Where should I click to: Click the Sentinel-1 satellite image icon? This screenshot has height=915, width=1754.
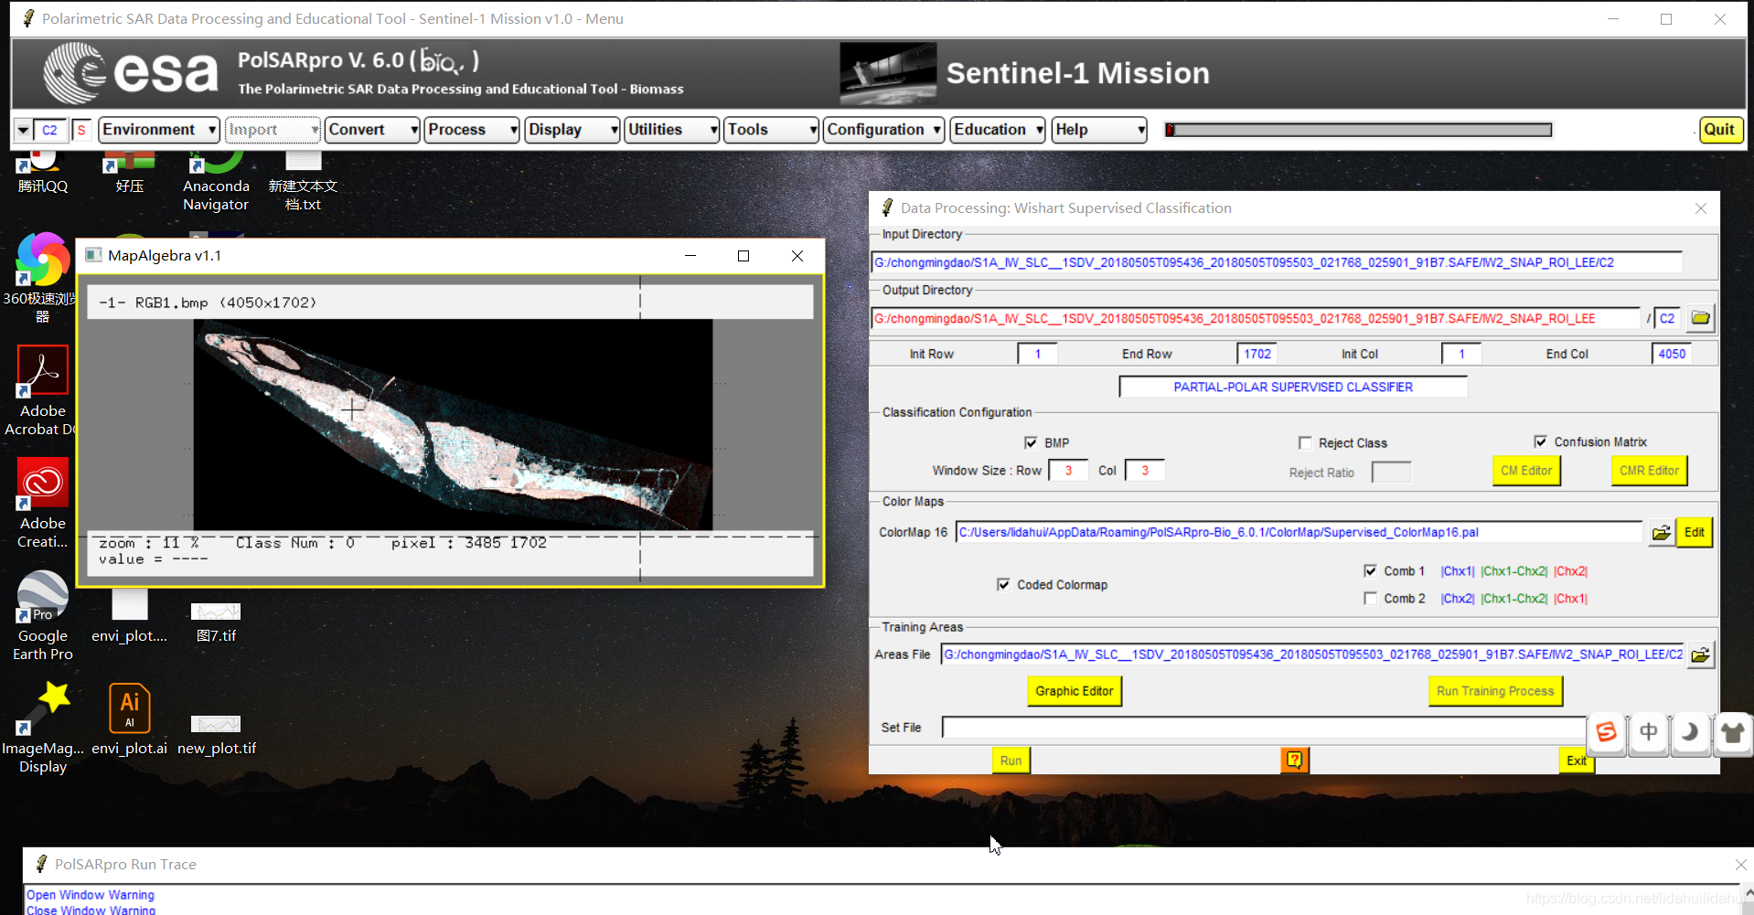[888, 73]
